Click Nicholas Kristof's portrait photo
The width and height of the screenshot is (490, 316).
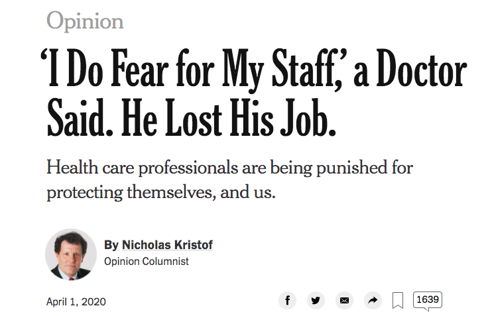[71, 254]
